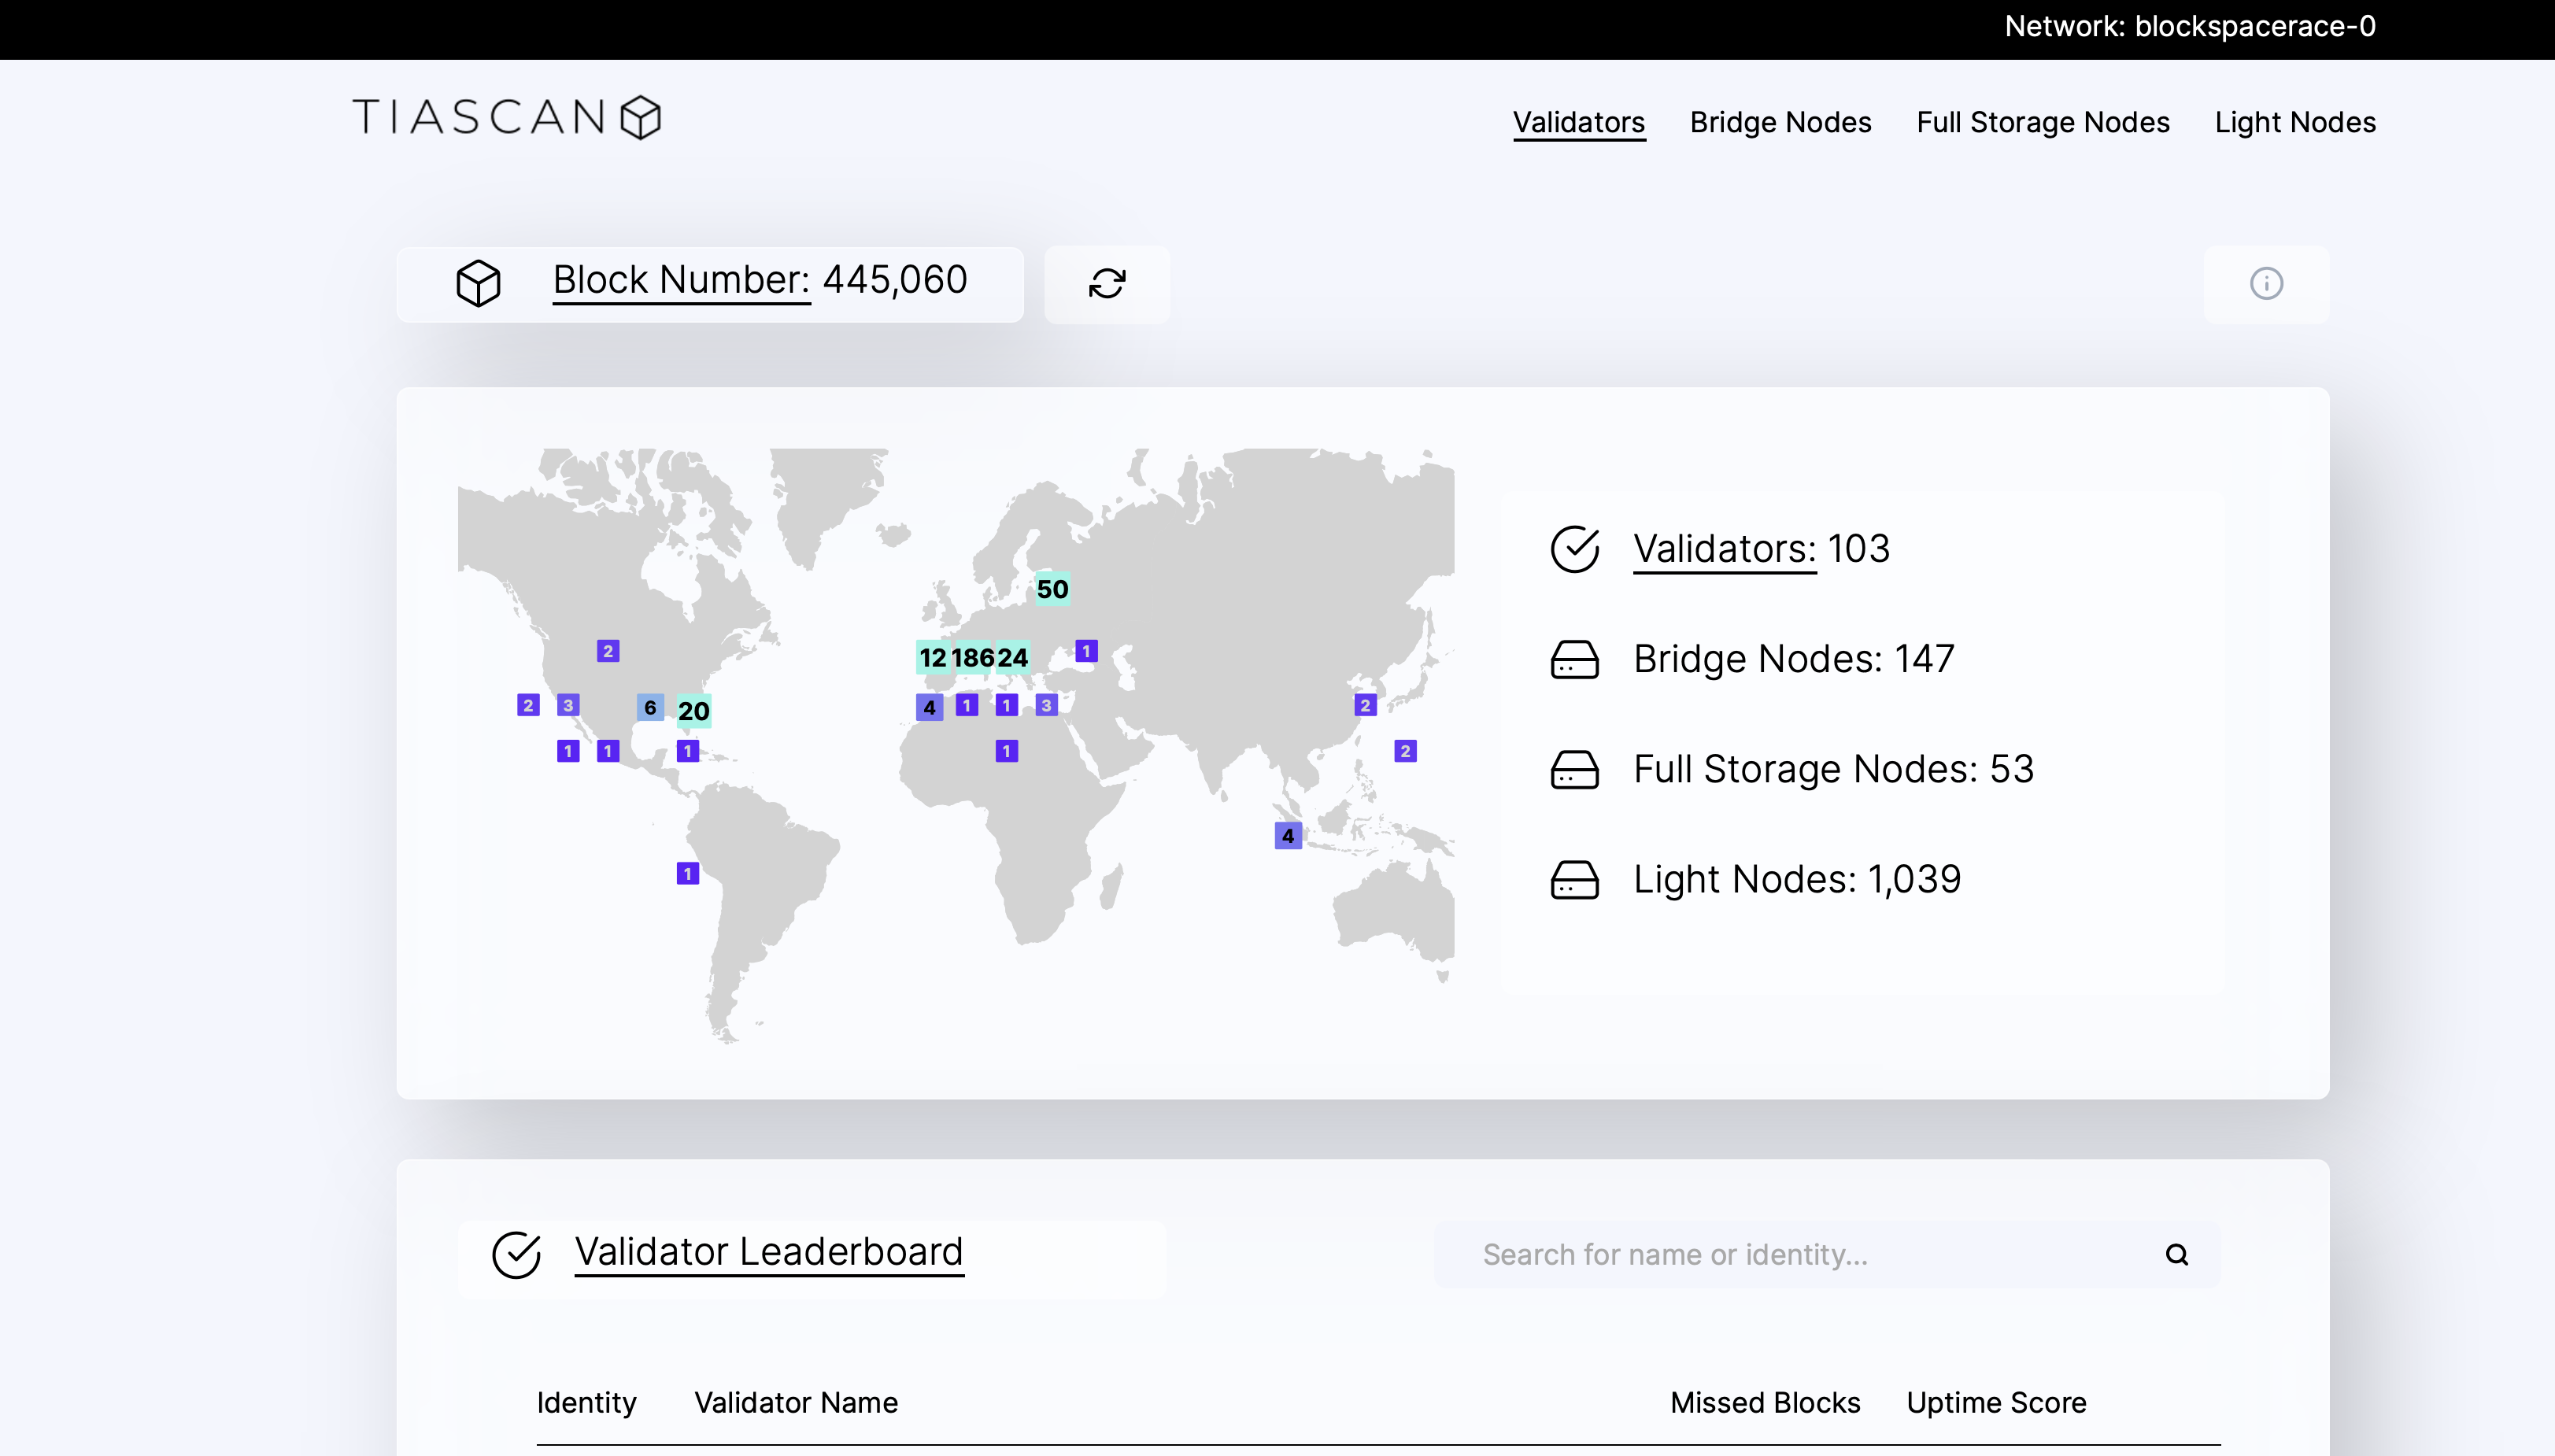Screen dimensions: 2555x1456
Task: Click the TIASCAN cube logo
Action: (x=640, y=118)
